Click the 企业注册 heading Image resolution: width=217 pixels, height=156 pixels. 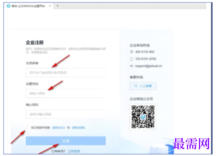click(x=35, y=43)
